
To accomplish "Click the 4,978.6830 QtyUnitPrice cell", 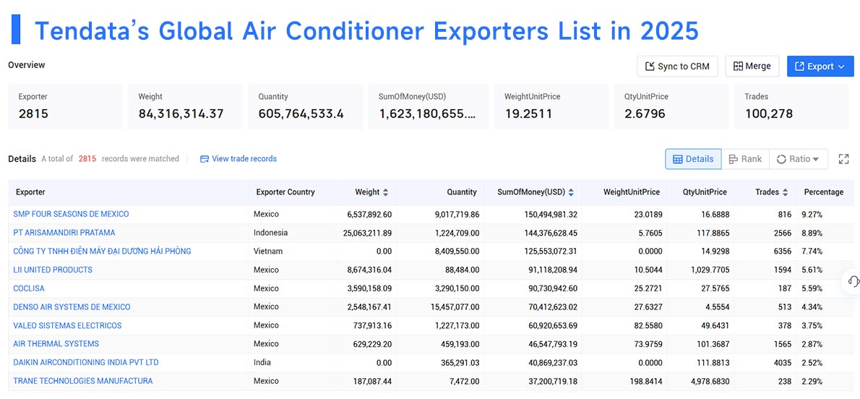I will point(707,381).
